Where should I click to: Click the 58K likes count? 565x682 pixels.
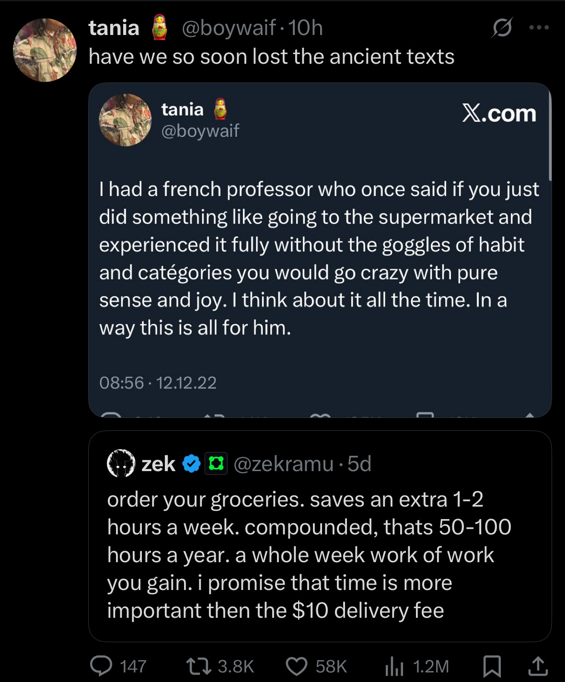click(331, 666)
